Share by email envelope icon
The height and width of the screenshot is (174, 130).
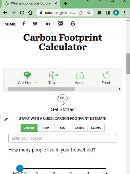pyautogui.click(x=60, y=23)
